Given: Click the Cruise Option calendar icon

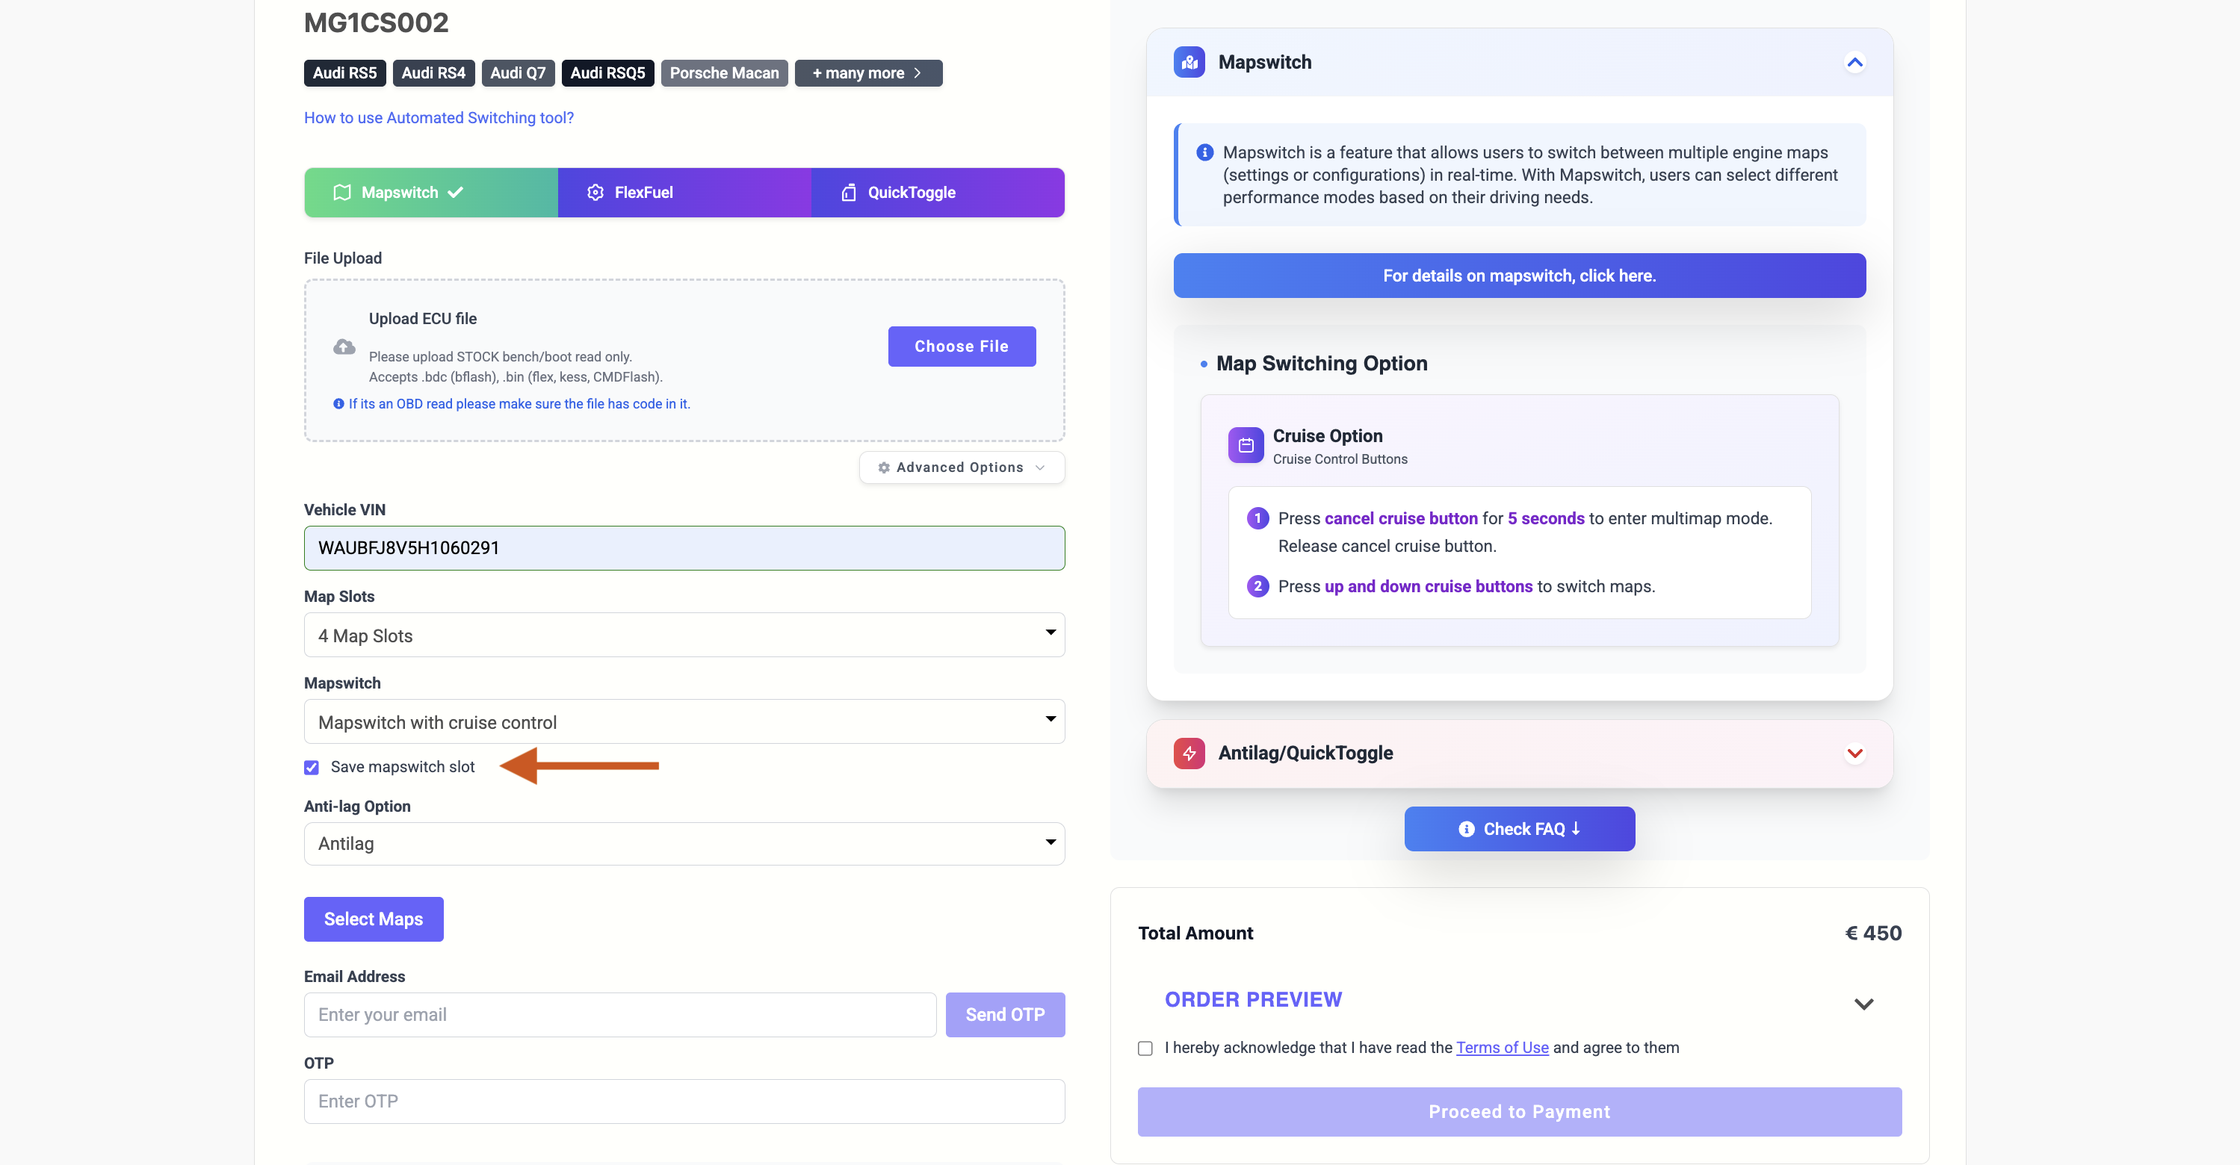Looking at the screenshot, I should point(1246,445).
